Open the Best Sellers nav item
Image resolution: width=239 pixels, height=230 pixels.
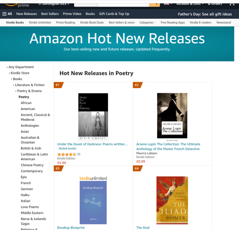pyautogui.click(x=50, y=14)
